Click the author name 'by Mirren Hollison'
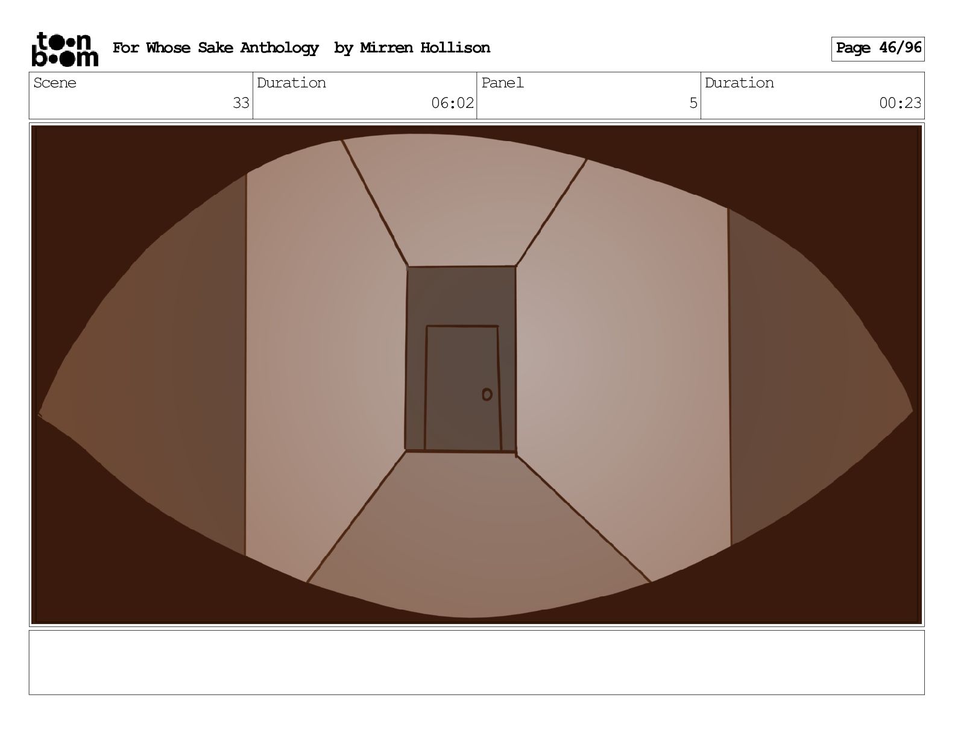Viewport: 955px width, 738px height. pos(412,48)
